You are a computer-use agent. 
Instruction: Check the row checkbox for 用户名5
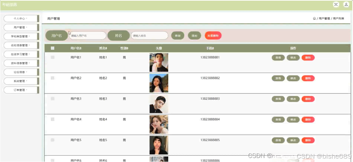pos(53,140)
